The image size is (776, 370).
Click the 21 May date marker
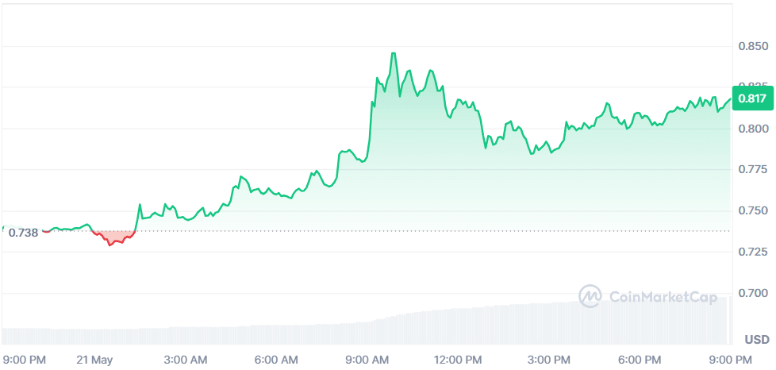(x=96, y=360)
